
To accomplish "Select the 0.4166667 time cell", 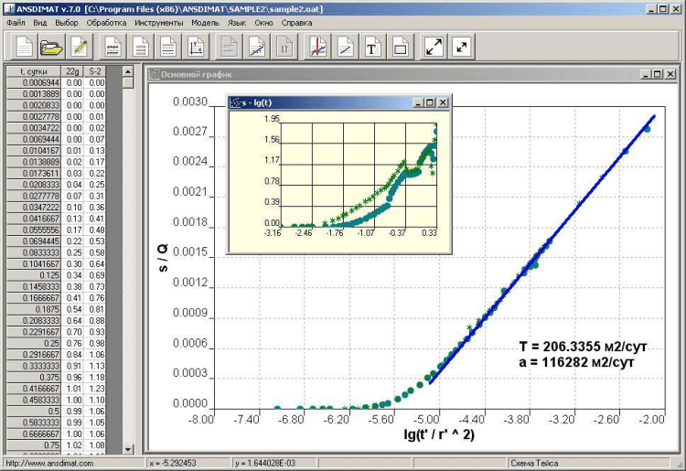I will pos(34,389).
